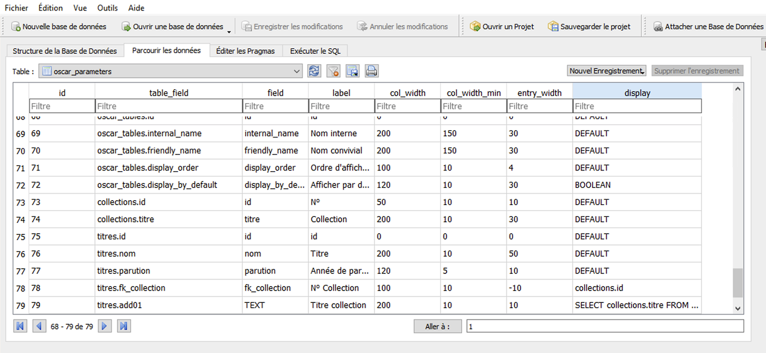
Task: Switch to Exécuter le SQL tab
Action: pyautogui.click(x=315, y=51)
